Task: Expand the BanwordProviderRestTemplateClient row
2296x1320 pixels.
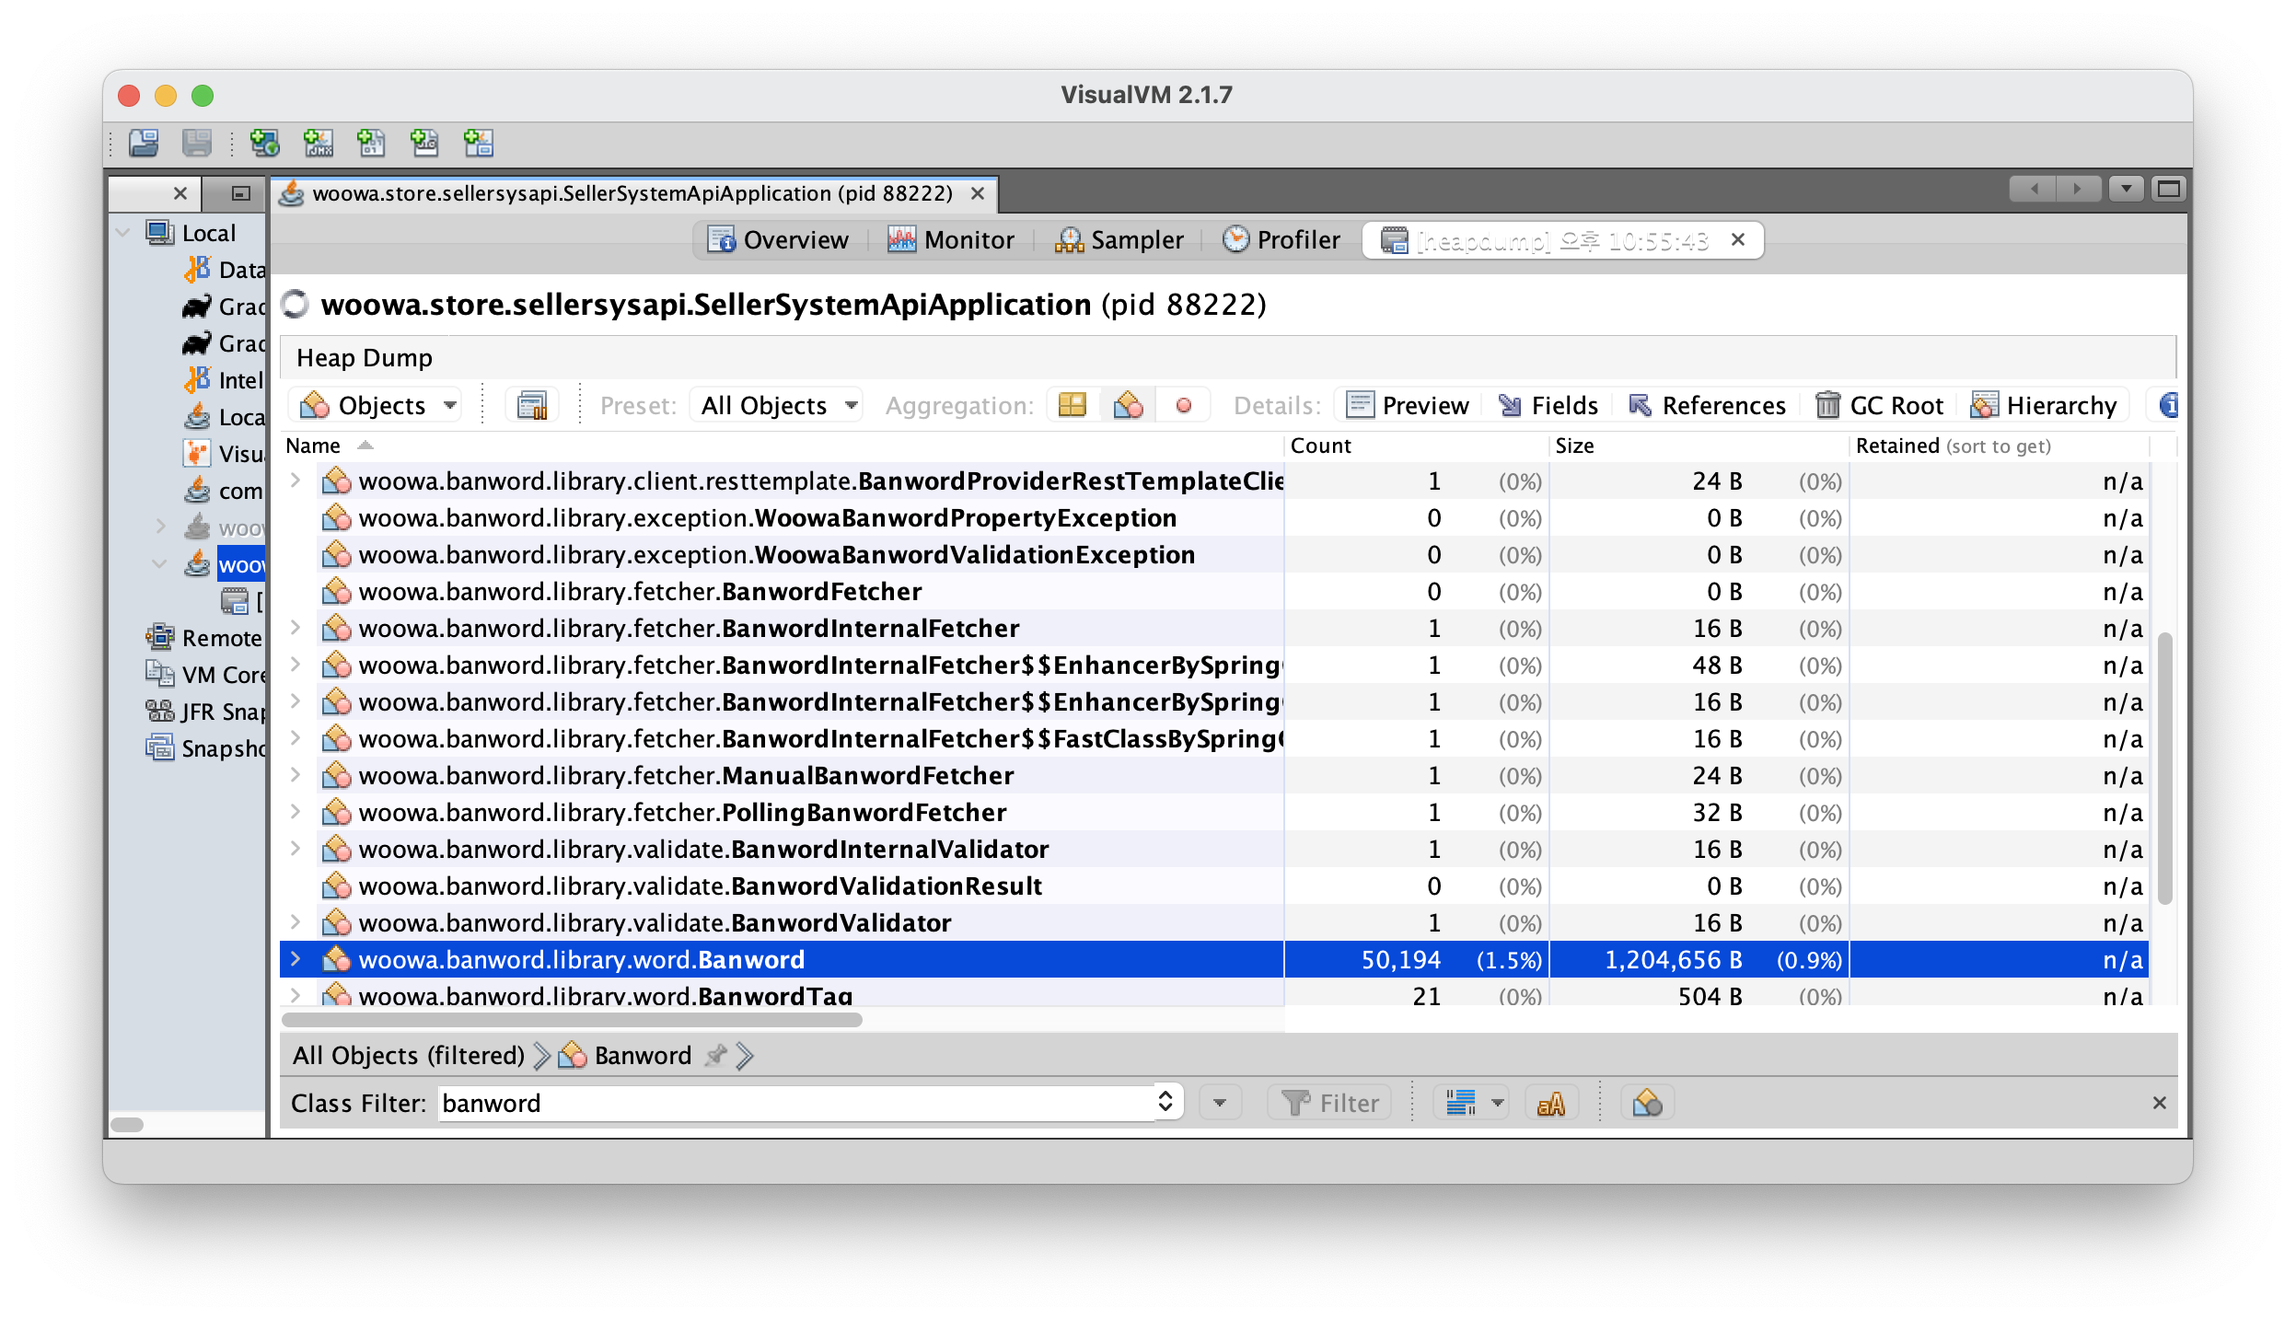Action: coord(296,481)
